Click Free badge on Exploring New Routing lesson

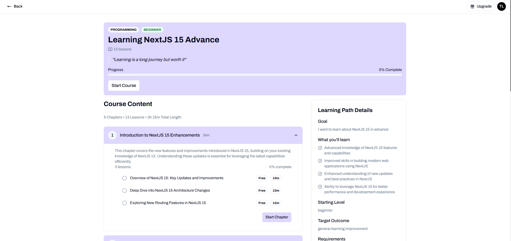(262, 203)
